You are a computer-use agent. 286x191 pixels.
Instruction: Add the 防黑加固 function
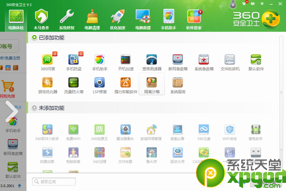click(x=47, y=155)
